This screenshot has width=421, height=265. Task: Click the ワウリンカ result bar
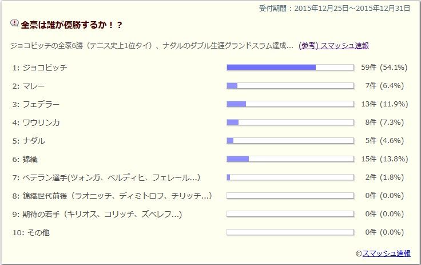pos(290,122)
